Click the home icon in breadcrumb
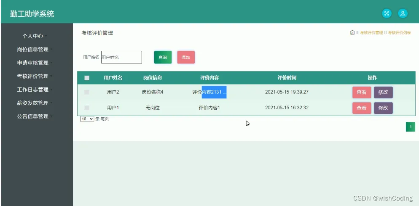 point(352,32)
